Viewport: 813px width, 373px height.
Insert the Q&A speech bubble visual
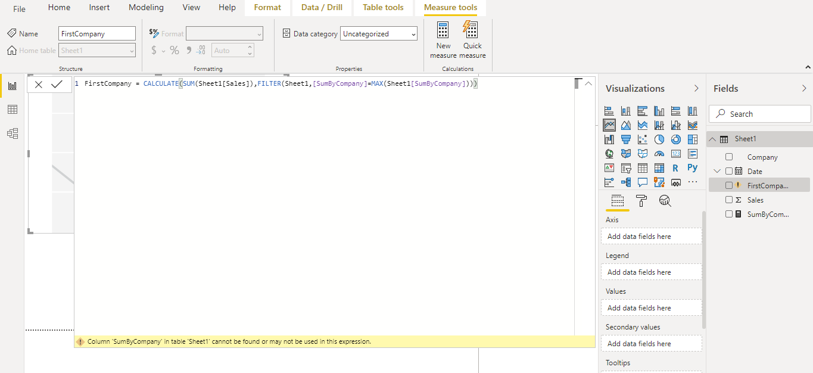643,182
